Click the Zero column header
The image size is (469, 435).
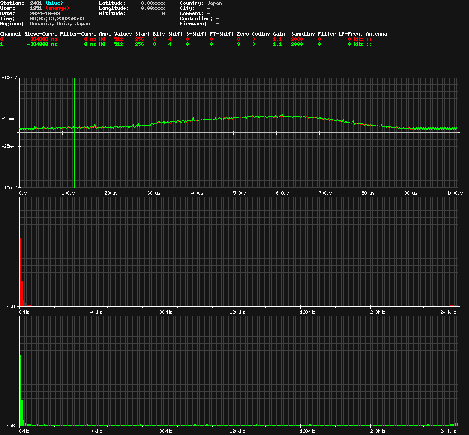coord(243,34)
